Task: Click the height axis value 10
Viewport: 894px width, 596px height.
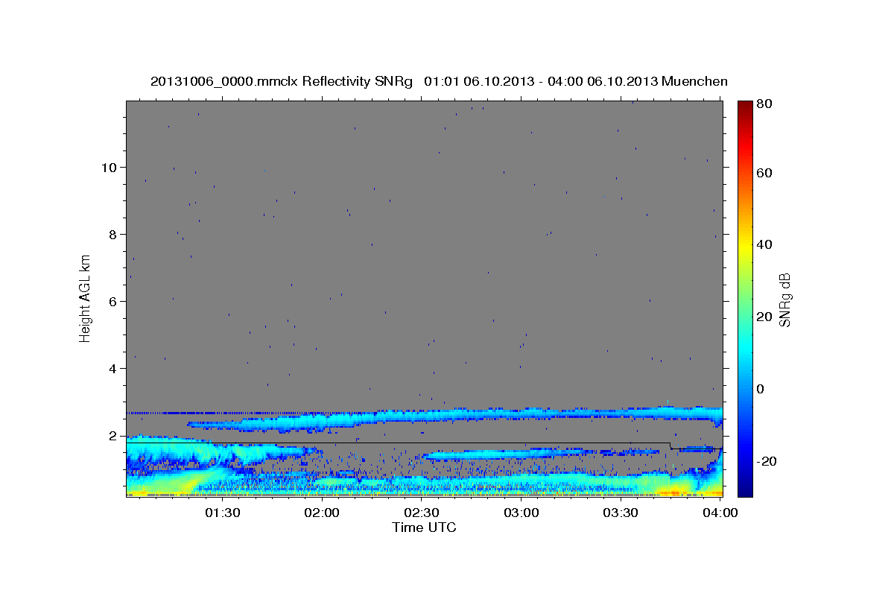Action: point(108,167)
